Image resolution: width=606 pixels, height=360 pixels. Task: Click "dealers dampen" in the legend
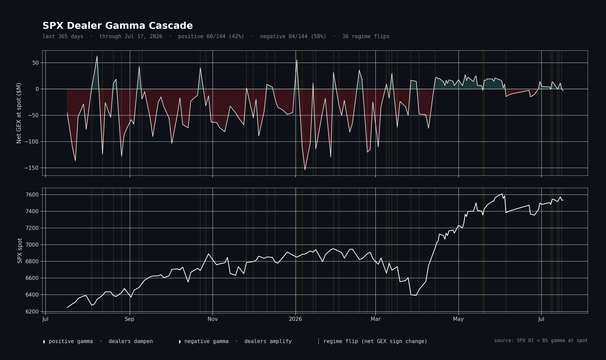tap(131, 342)
